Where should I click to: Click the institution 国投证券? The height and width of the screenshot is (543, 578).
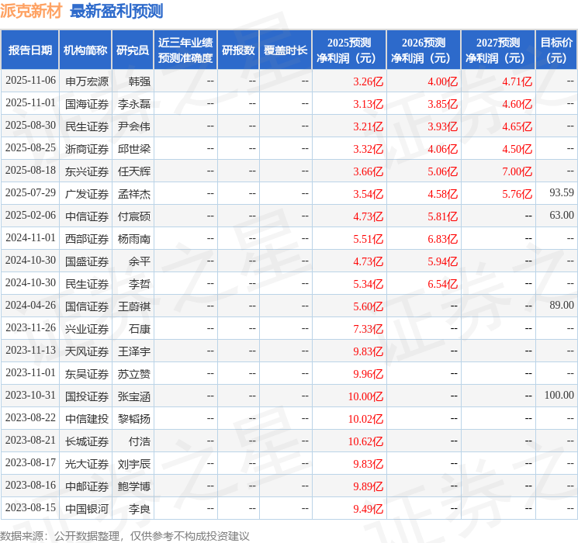(87, 396)
